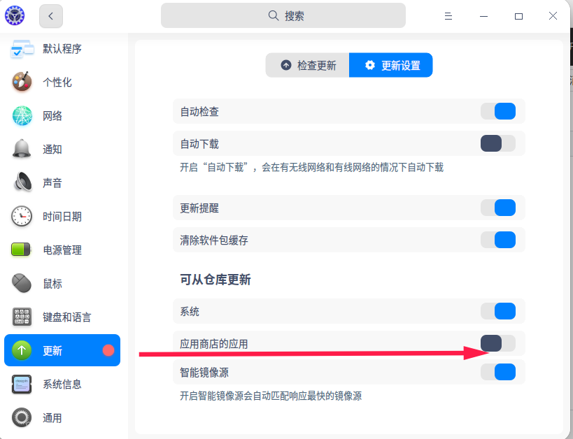Go to 默认程序 in the sidebar

62,49
